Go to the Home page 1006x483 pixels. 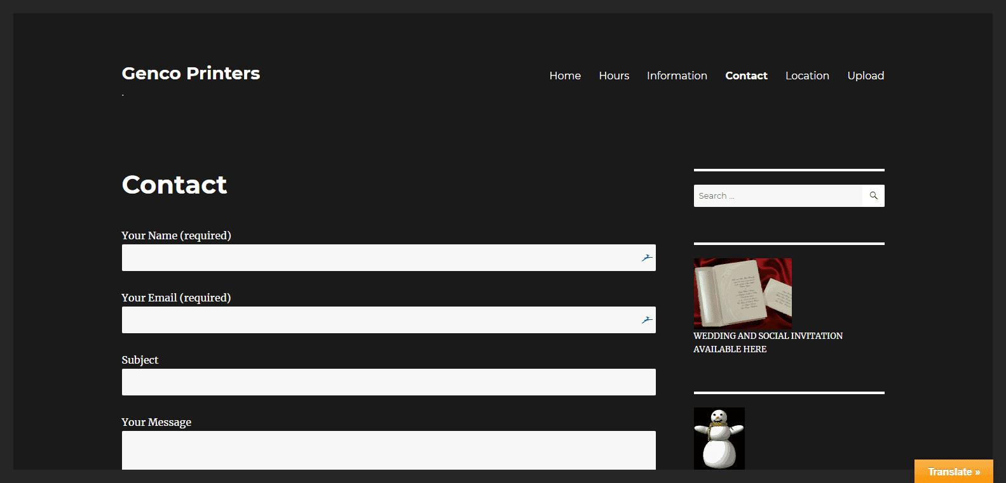(x=565, y=76)
